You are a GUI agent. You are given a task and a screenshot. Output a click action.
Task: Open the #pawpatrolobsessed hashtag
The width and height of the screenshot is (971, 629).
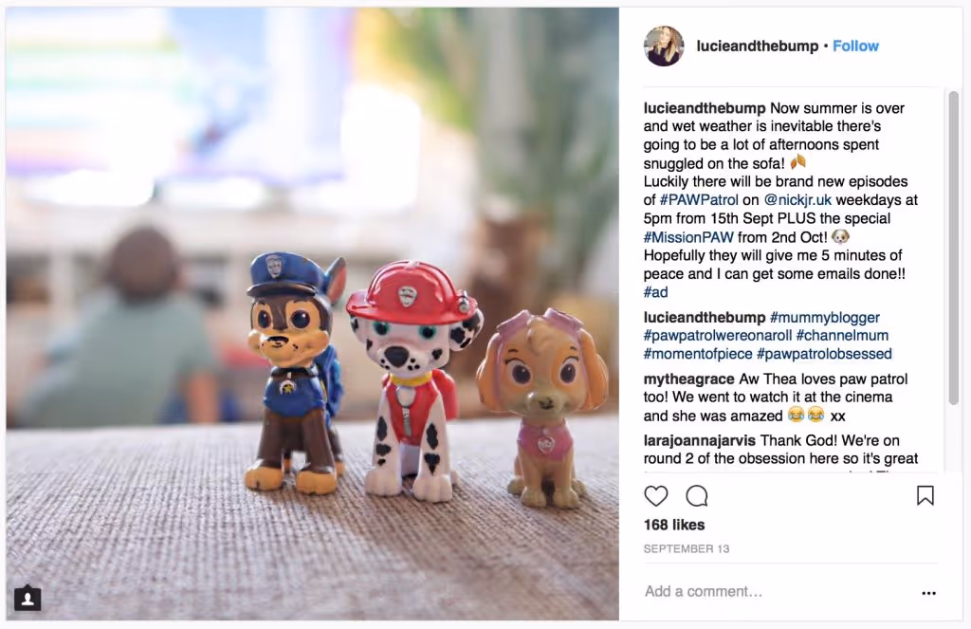(824, 354)
